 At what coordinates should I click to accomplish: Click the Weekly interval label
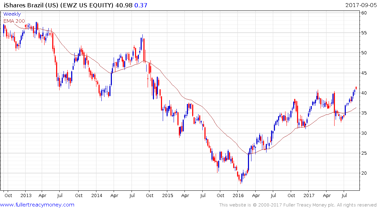12,14
